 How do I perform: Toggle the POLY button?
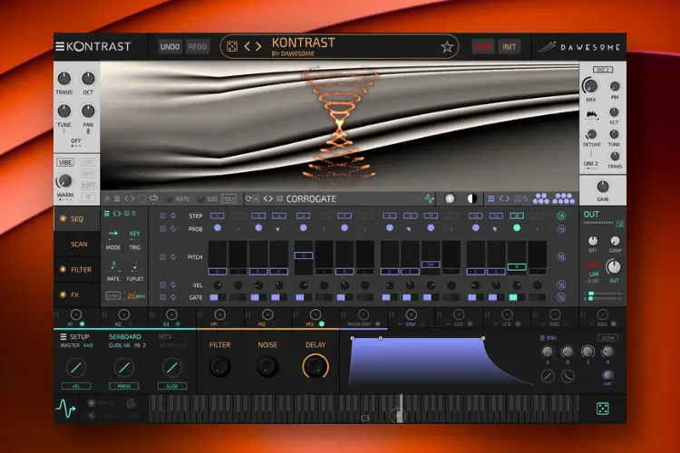[228, 198]
